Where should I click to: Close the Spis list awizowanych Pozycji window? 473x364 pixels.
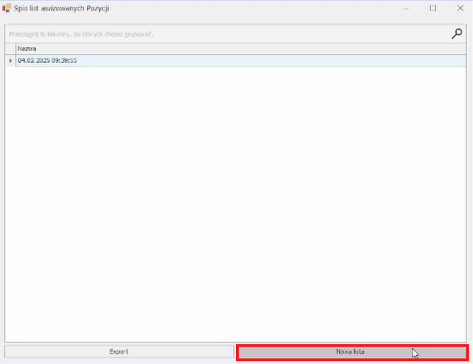point(460,9)
